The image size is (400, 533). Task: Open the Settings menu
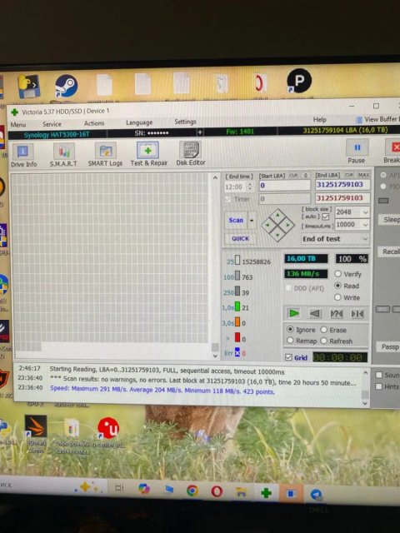pos(185,122)
